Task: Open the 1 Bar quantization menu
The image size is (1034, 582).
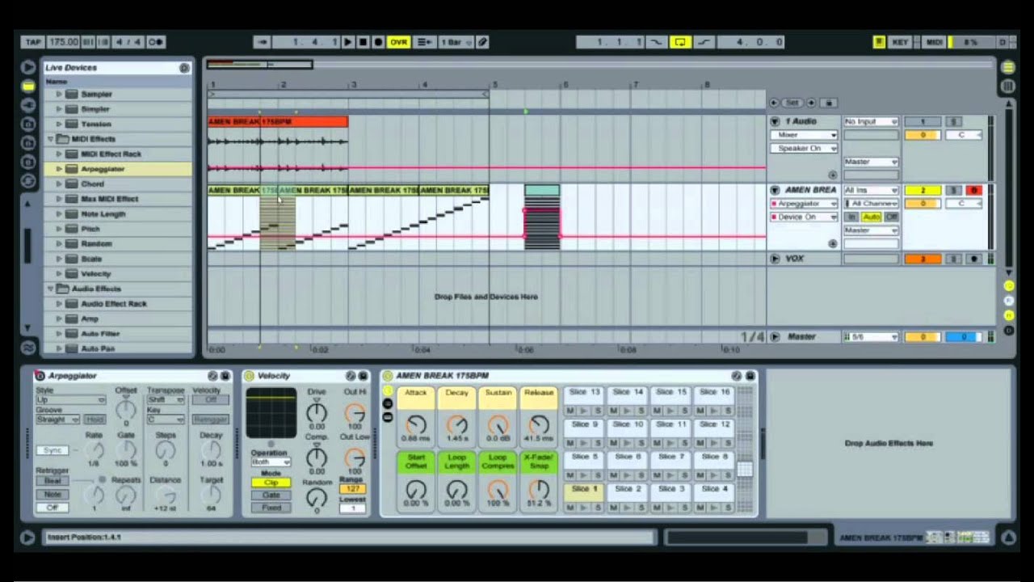Action: (455, 42)
